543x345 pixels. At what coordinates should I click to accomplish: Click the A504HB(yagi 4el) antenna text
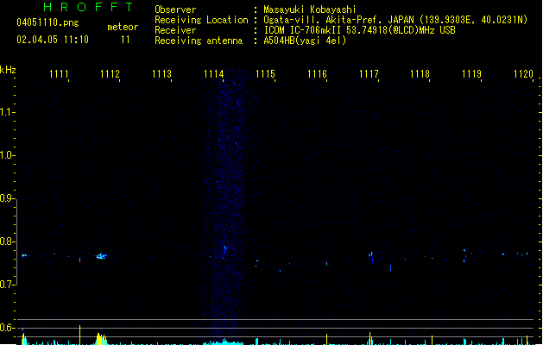coord(305,41)
